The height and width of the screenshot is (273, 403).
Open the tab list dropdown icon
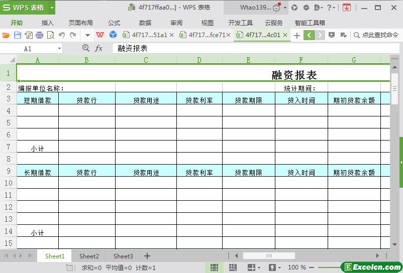343,35
